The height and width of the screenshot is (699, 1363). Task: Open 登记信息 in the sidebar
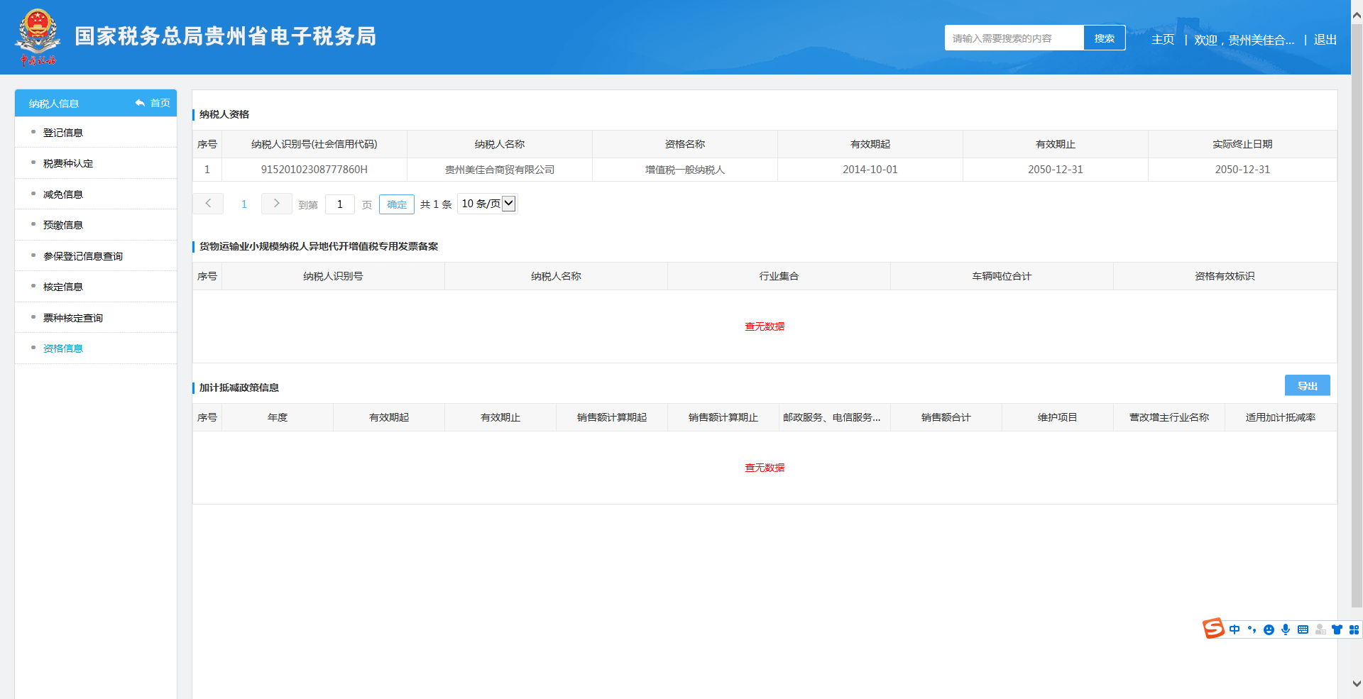click(x=63, y=133)
